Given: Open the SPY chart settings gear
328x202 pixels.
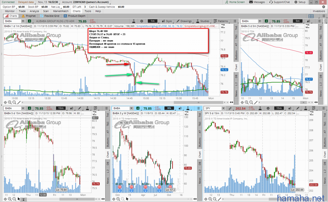Looking at the screenshot, I should 268,108.
